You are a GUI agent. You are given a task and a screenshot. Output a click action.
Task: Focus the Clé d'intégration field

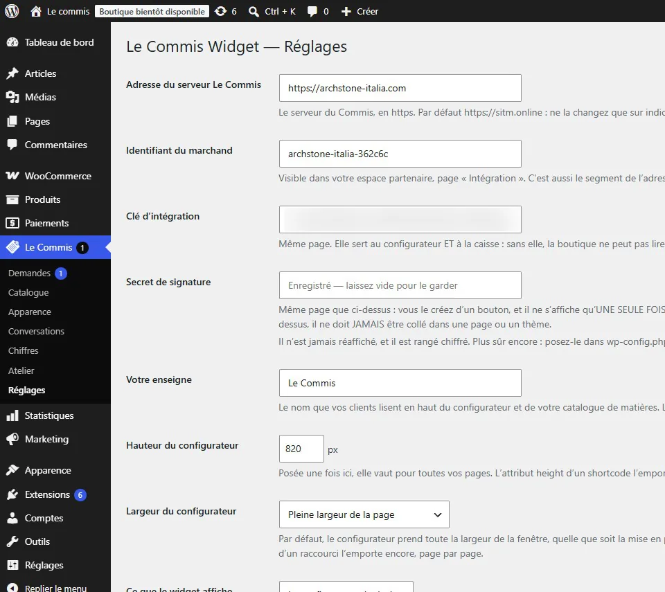coord(400,219)
